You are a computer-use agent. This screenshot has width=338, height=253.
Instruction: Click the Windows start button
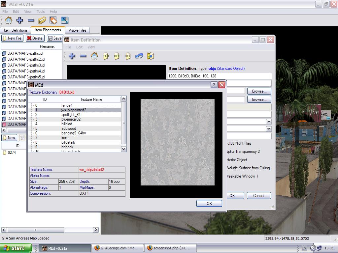click(16, 248)
